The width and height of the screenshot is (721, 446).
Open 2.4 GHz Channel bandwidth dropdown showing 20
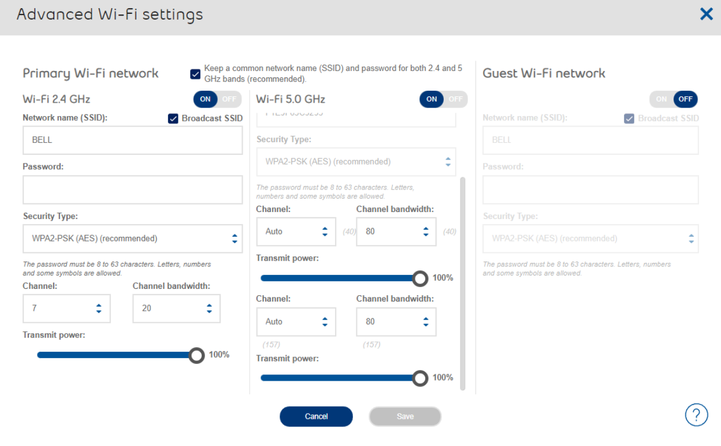click(176, 309)
